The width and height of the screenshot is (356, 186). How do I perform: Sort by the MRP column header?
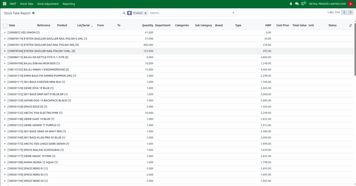click(x=268, y=25)
